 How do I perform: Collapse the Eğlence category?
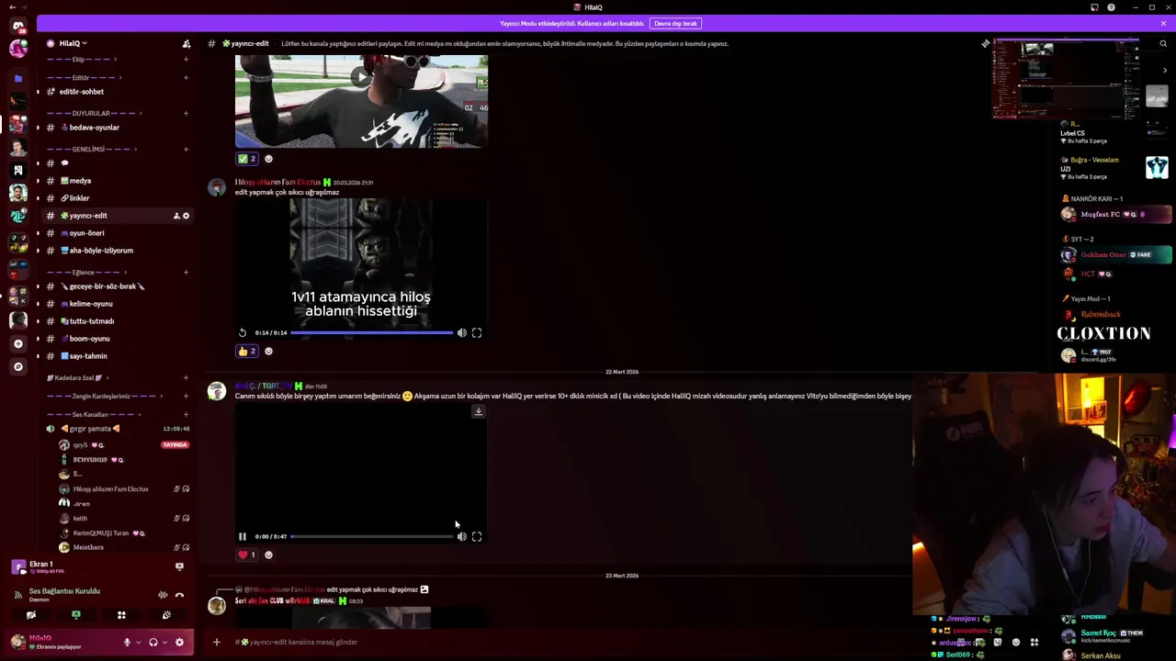[x=85, y=272]
